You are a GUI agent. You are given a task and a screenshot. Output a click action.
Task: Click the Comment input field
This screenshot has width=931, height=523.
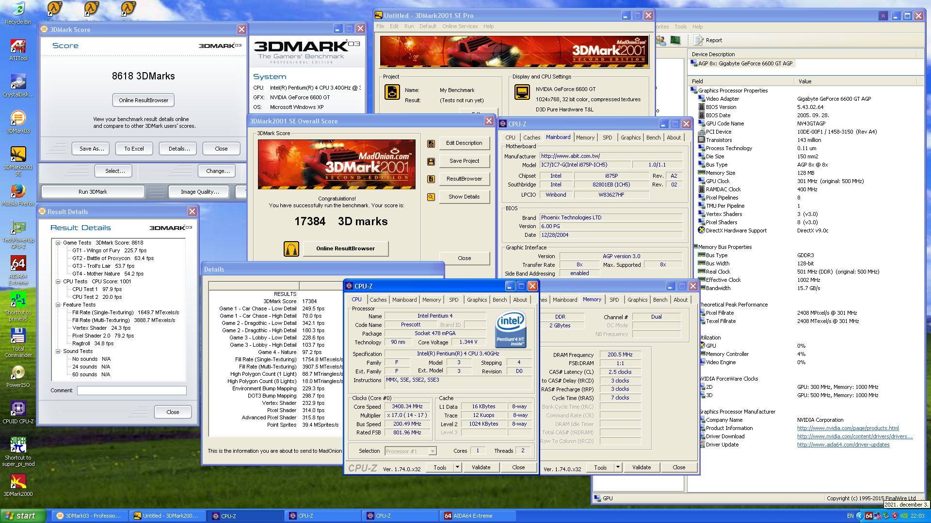[x=132, y=390]
